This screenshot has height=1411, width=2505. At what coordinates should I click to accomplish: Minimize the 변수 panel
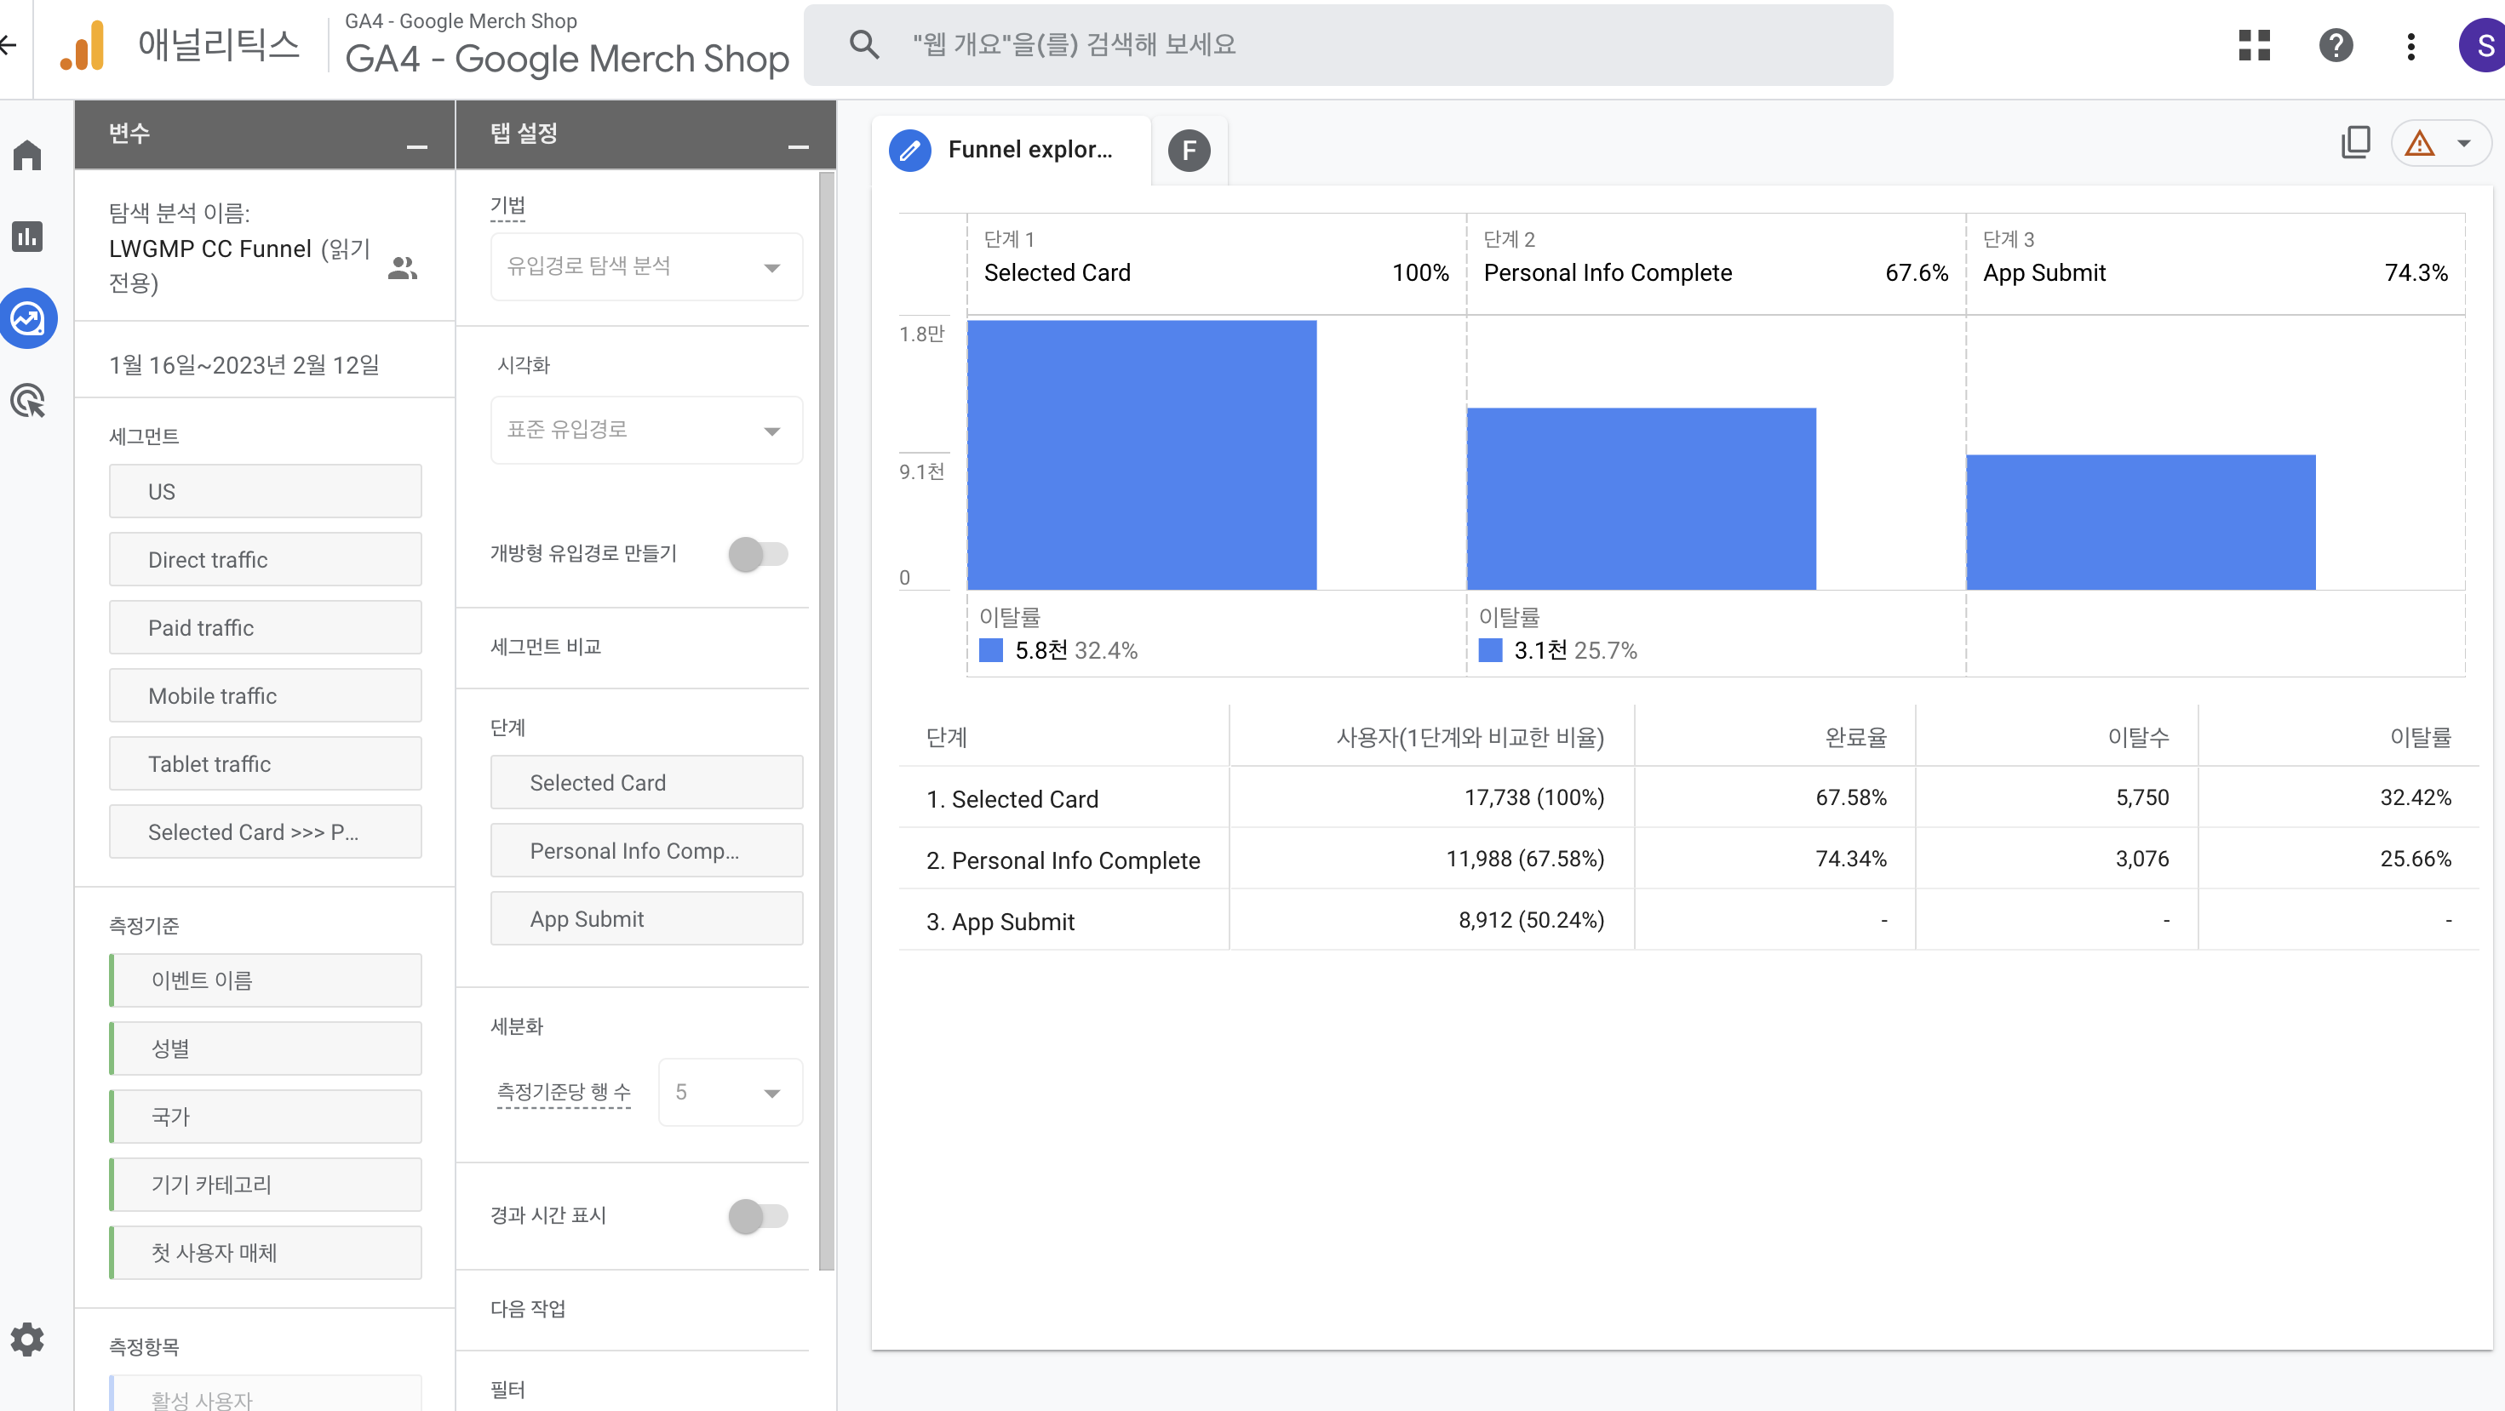[416, 146]
